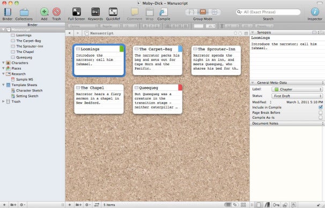Click the split editor icon in header bar

tap(246, 33)
